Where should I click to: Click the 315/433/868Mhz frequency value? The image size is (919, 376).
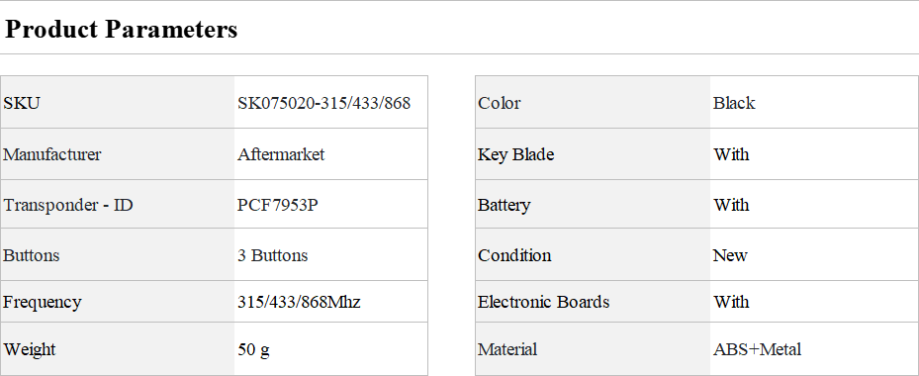click(x=299, y=302)
